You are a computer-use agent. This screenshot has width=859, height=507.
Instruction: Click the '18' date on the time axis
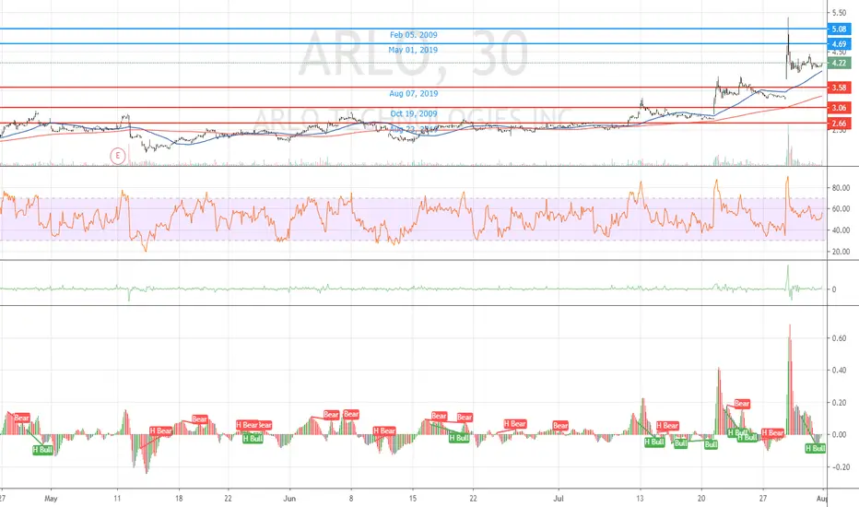179,498
